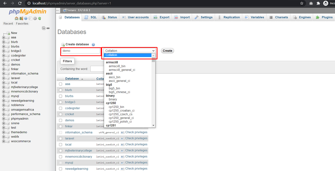Open browser extensions puzzle icon
This screenshot has width=335, height=171.
[318, 3]
